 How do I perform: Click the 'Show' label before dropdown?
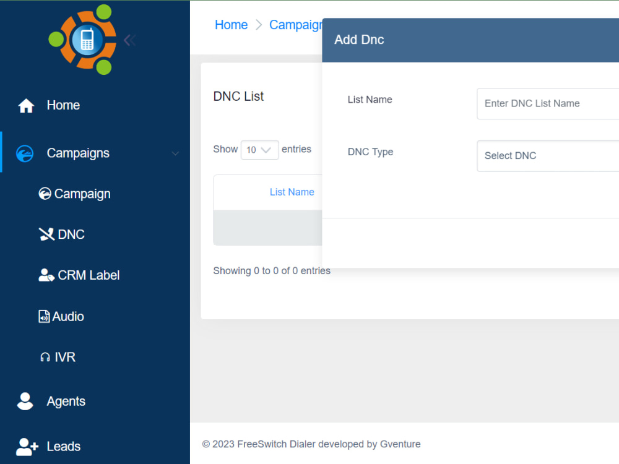coord(225,149)
